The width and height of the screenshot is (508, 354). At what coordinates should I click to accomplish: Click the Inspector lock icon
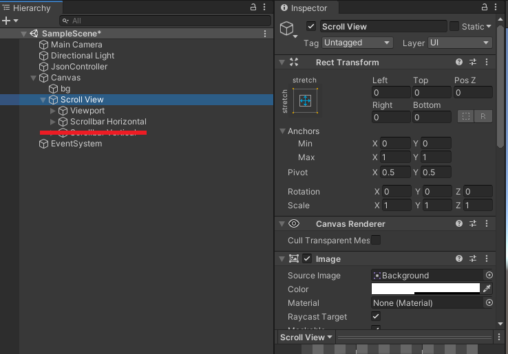point(485,7)
